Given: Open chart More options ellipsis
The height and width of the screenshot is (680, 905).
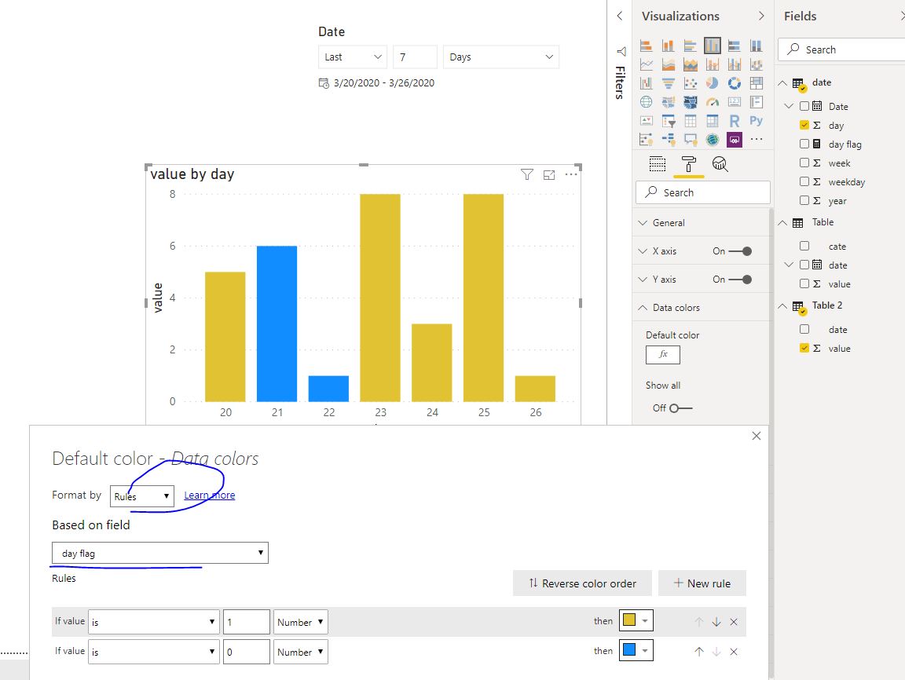Looking at the screenshot, I should (x=571, y=174).
